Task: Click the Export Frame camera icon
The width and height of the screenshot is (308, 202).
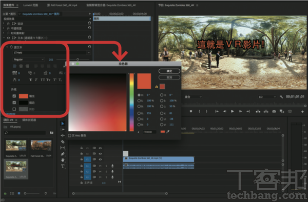Action: click(x=274, y=111)
